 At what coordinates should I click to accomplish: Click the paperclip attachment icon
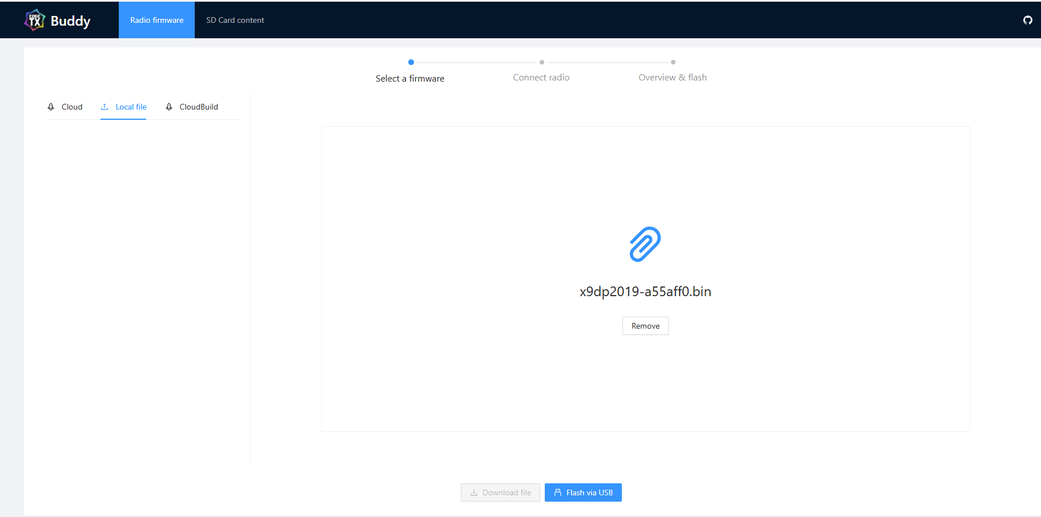tap(645, 244)
